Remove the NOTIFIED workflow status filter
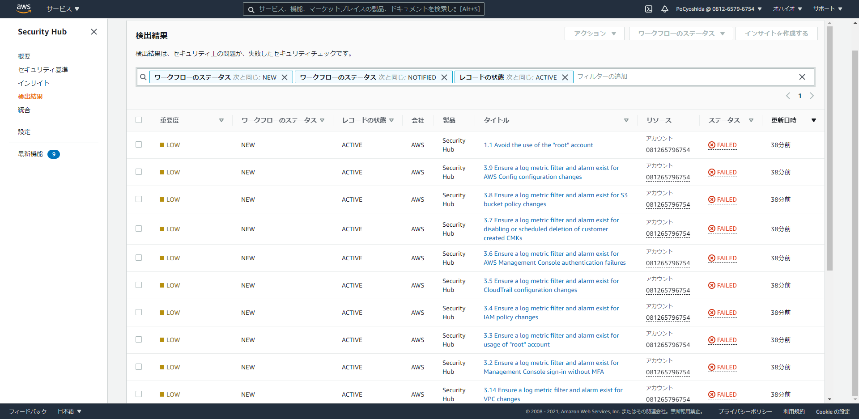Viewport: 859px width, 419px height. (x=444, y=77)
